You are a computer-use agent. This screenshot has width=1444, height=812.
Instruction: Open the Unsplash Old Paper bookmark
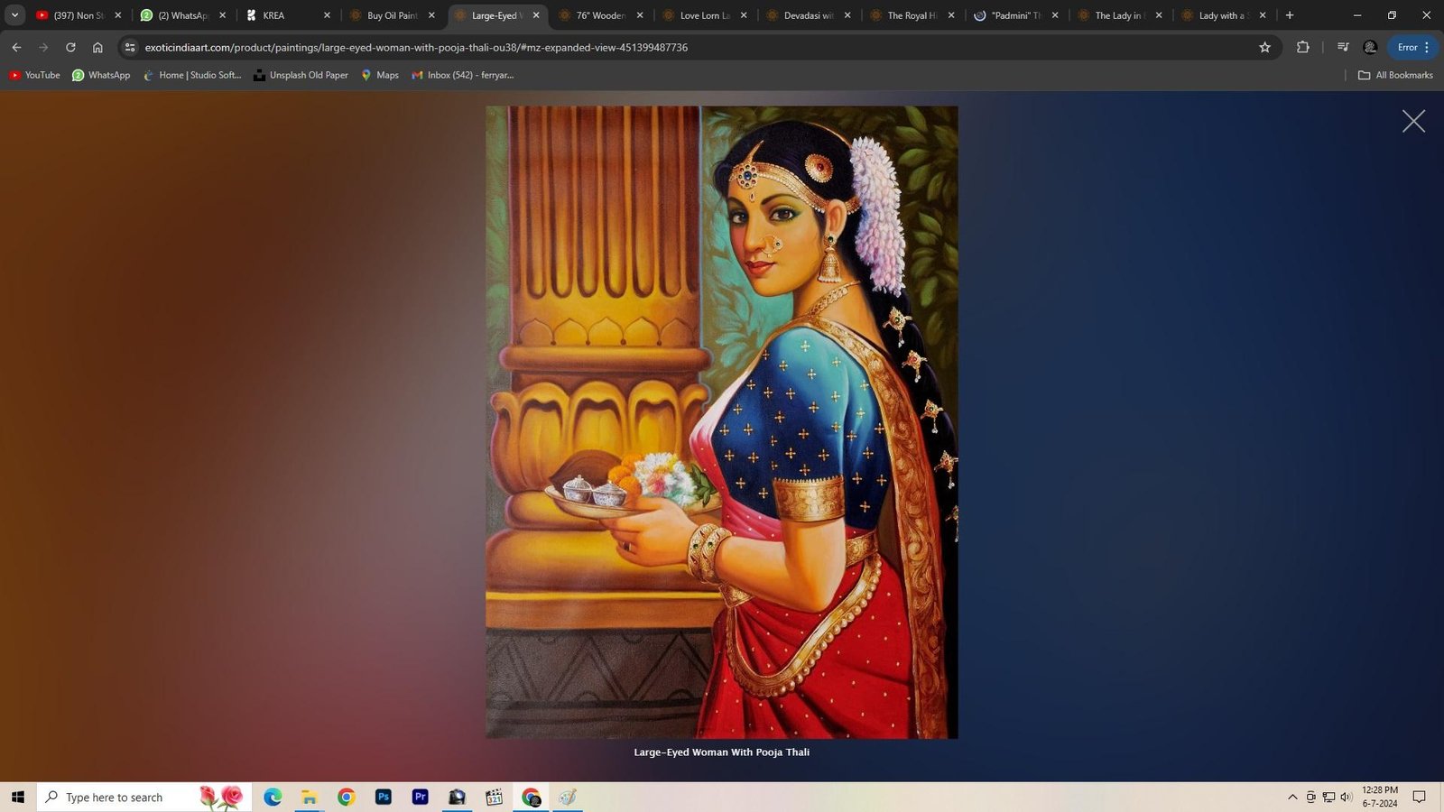pyautogui.click(x=301, y=75)
